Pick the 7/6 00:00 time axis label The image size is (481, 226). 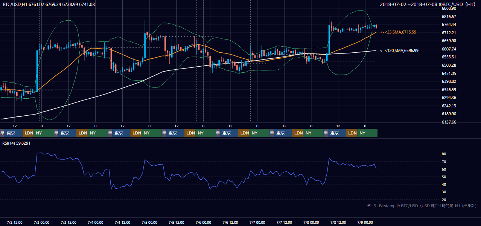pyautogui.click(x=204, y=222)
